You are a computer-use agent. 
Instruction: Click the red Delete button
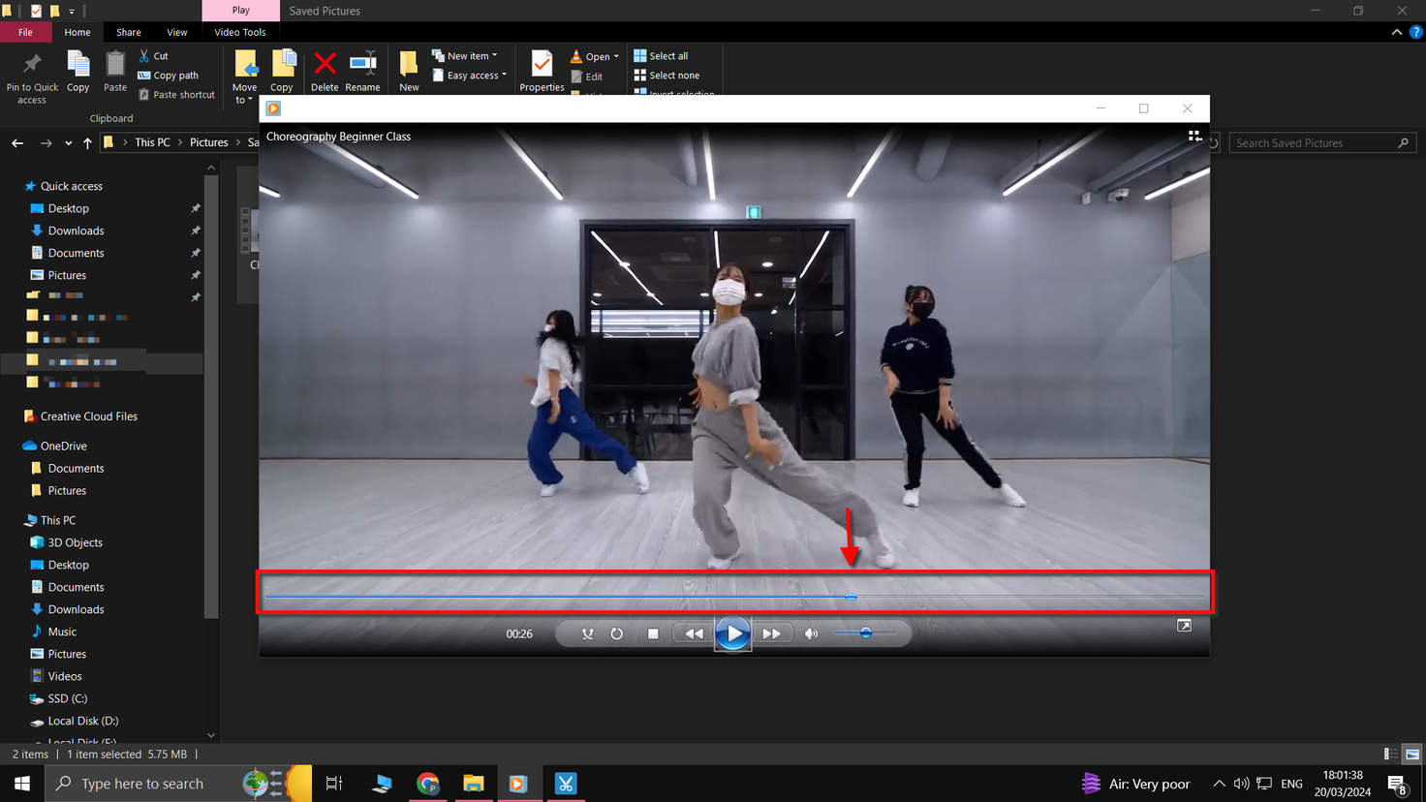[x=325, y=73]
